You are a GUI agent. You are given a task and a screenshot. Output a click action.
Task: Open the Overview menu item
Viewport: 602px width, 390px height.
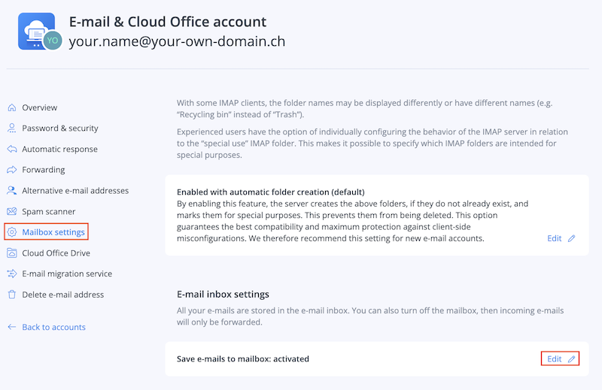click(40, 107)
